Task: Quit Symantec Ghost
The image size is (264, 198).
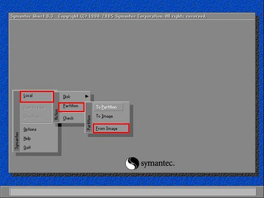Action: 27,147
